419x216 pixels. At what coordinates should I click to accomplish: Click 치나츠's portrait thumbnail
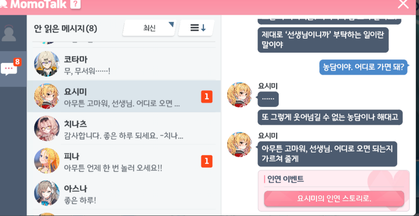pos(47,128)
